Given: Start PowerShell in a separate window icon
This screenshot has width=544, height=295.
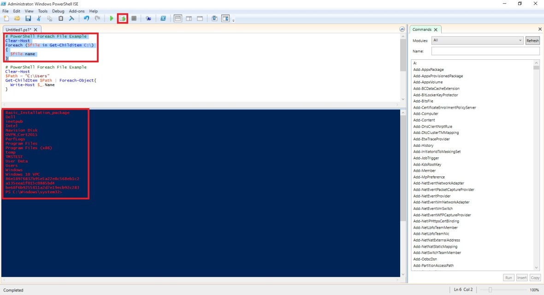Looking at the screenshot, I should click(x=163, y=18).
